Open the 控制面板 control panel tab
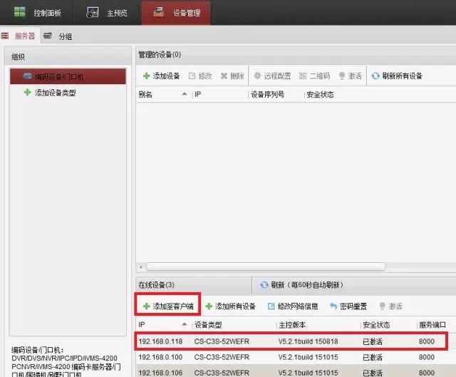This screenshot has width=456, height=377. point(38,12)
